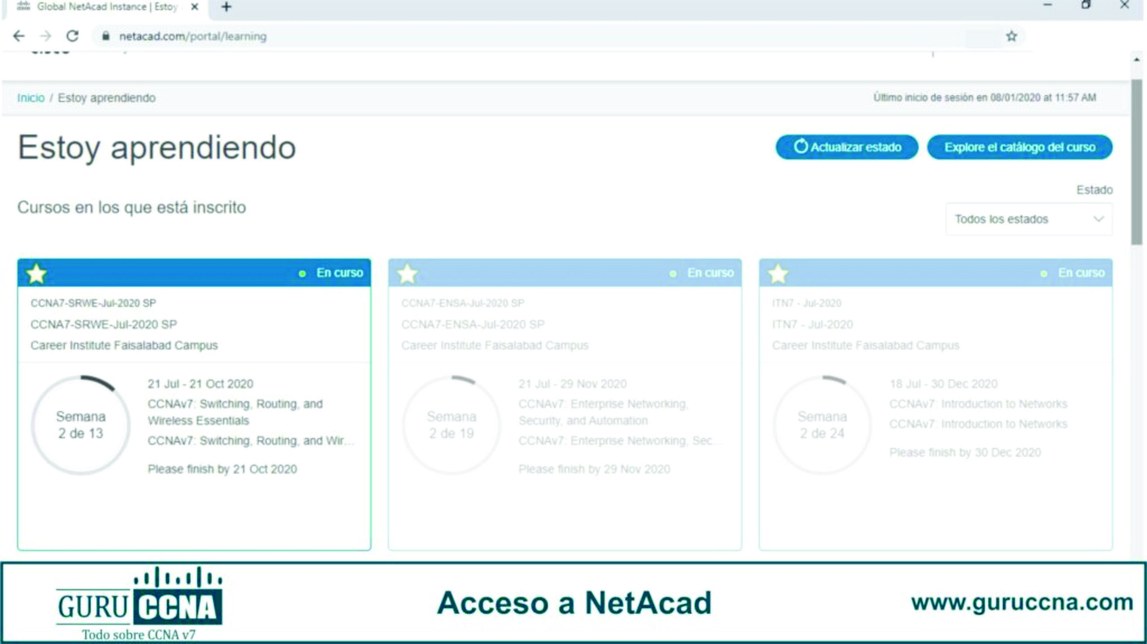The width and height of the screenshot is (1147, 644).
Task: Click the padlock site info icon
Action: (x=105, y=36)
